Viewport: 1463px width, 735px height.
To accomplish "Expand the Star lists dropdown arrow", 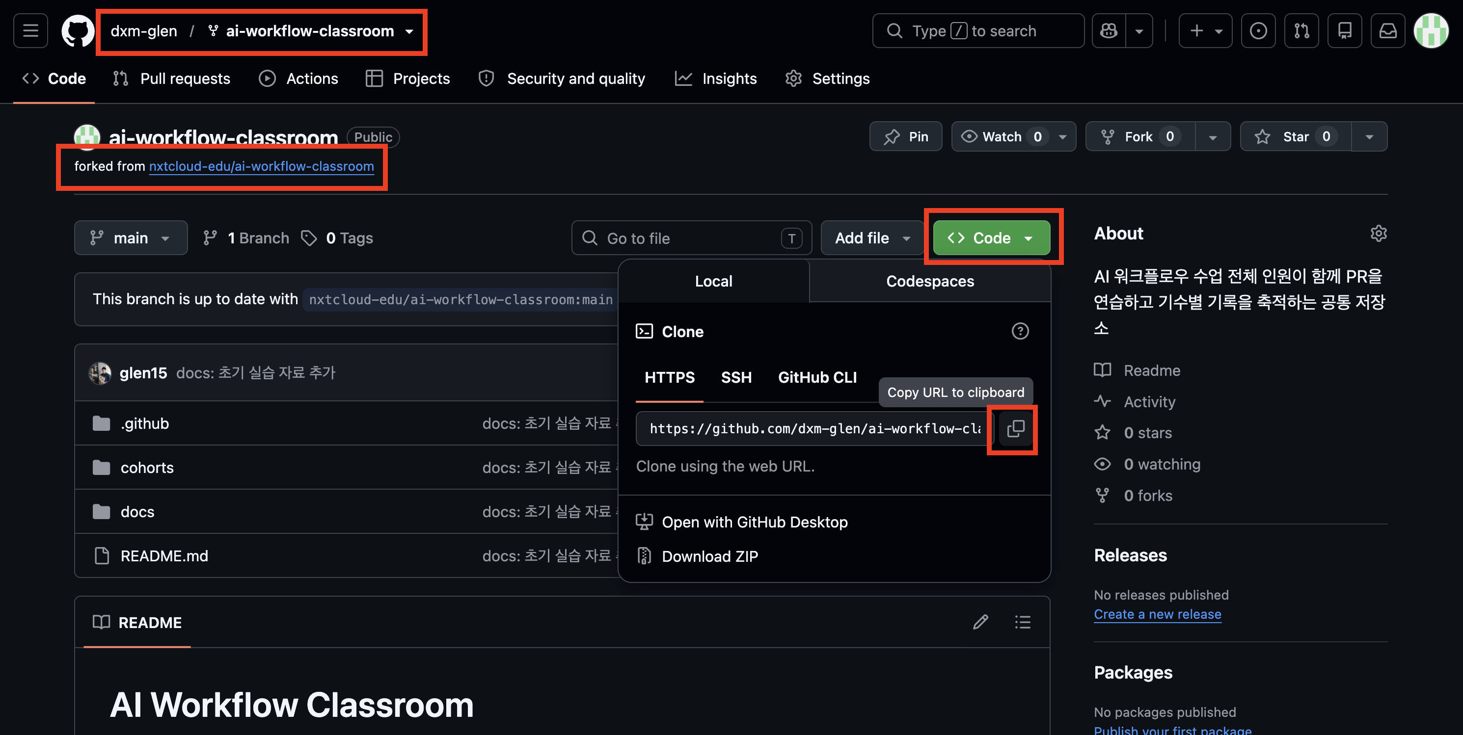I will point(1369,137).
